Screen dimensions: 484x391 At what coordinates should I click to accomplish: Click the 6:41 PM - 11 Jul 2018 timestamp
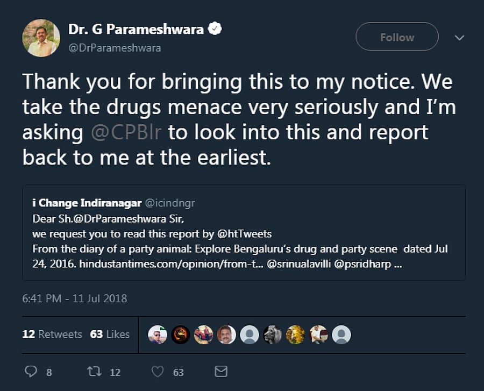pyautogui.click(x=75, y=298)
